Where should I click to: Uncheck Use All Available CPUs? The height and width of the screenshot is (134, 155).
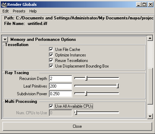[51, 106]
